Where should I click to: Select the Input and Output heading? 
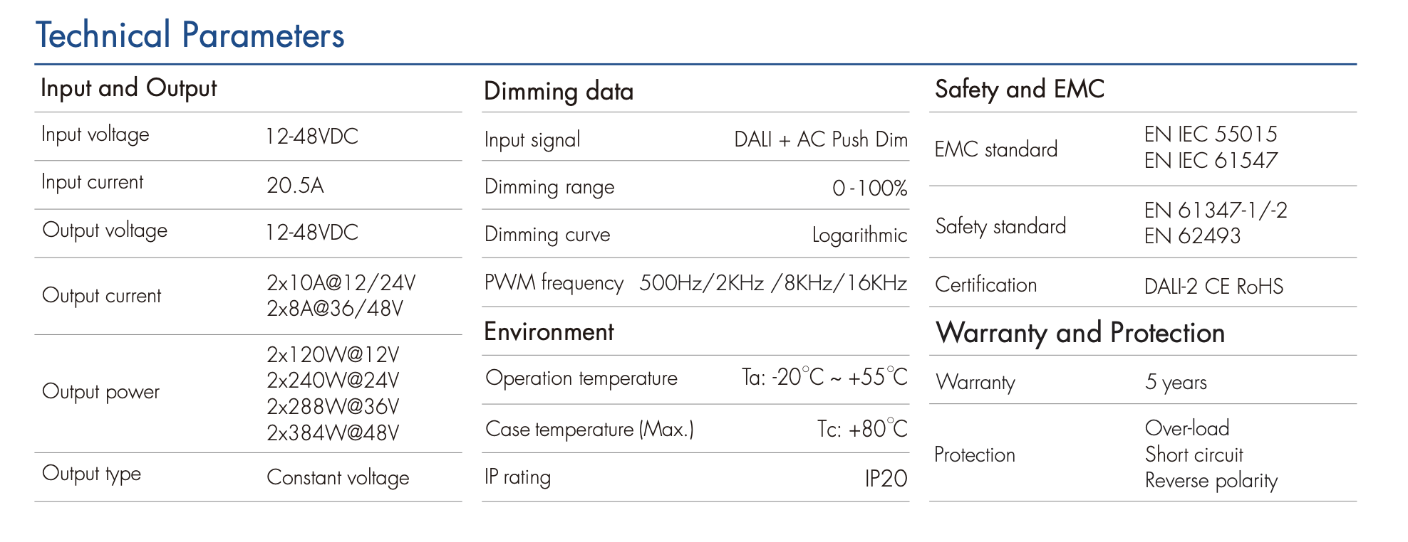[x=128, y=88]
